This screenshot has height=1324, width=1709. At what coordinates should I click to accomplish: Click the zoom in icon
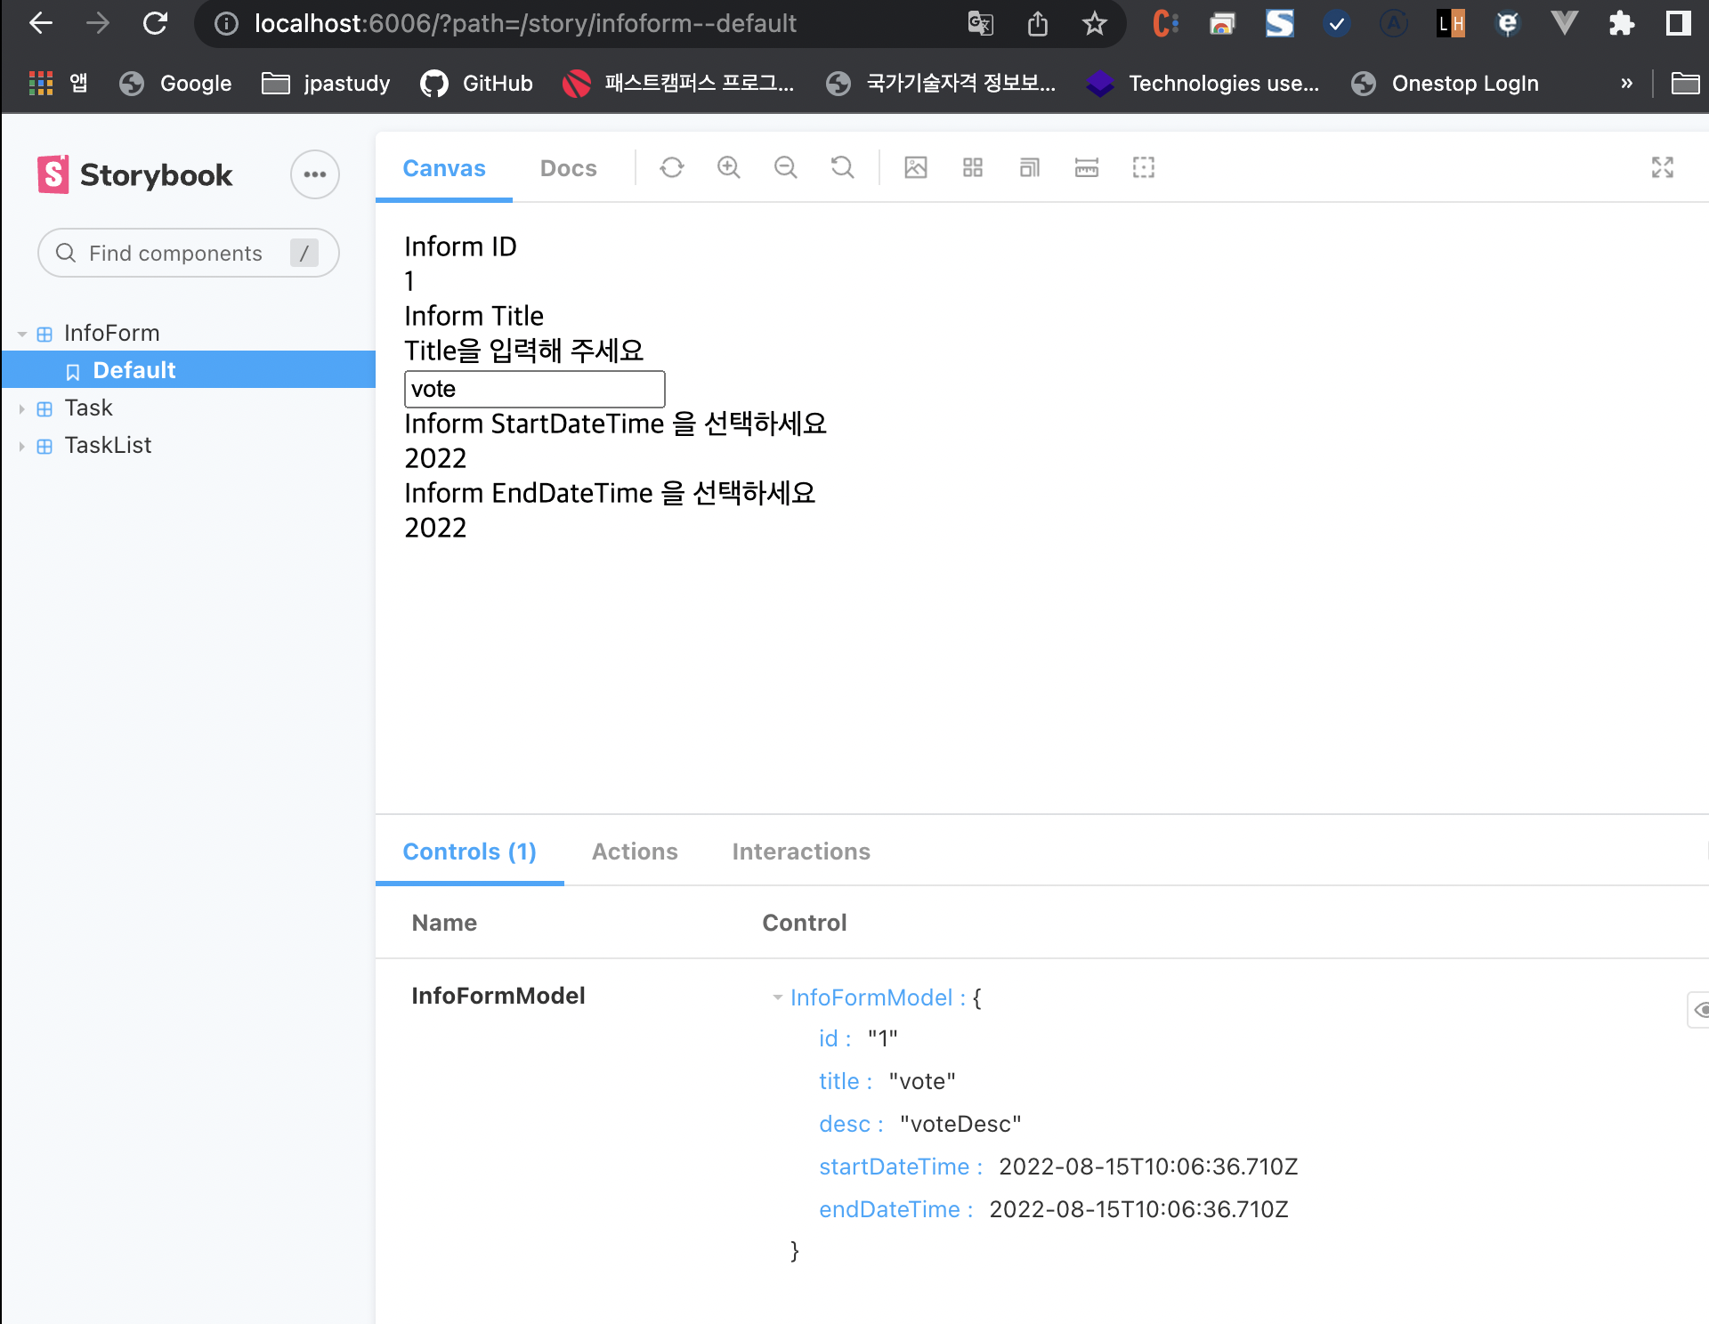coord(729,167)
